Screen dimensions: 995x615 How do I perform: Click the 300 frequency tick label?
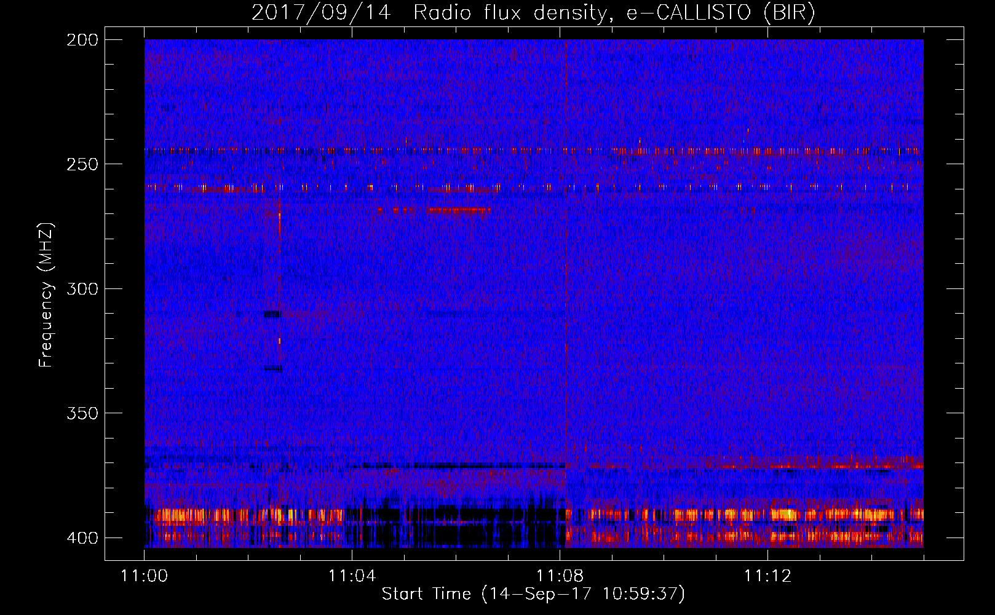pyautogui.click(x=82, y=289)
